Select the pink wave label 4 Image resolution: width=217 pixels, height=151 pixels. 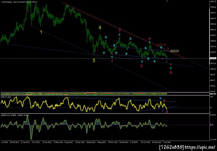(150, 38)
